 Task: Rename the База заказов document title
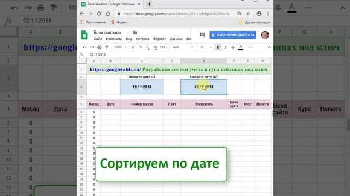(107, 33)
